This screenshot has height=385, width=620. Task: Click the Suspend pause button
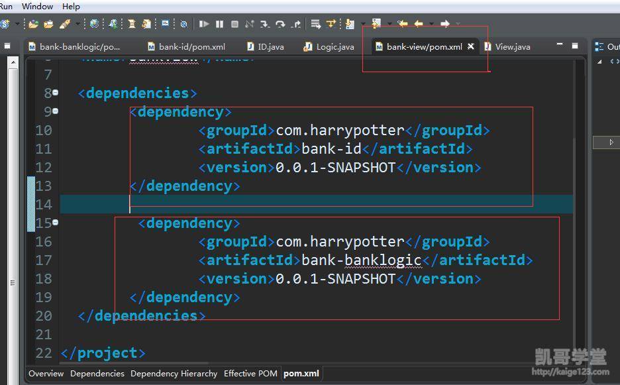pyautogui.click(x=219, y=24)
